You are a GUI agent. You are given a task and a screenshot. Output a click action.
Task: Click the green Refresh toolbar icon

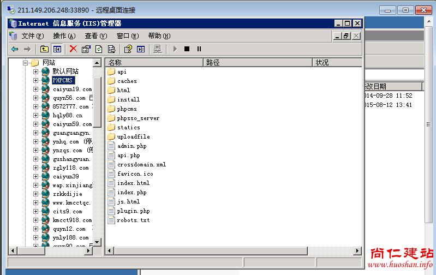click(x=99, y=49)
